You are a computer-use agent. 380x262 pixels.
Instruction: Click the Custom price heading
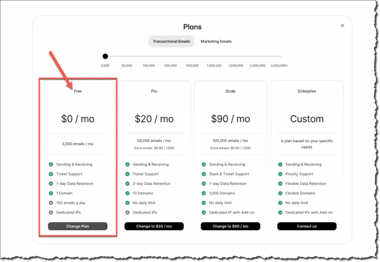click(307, 119)
